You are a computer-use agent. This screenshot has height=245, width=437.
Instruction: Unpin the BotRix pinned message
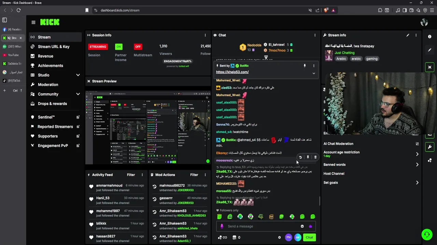point(305,66)
